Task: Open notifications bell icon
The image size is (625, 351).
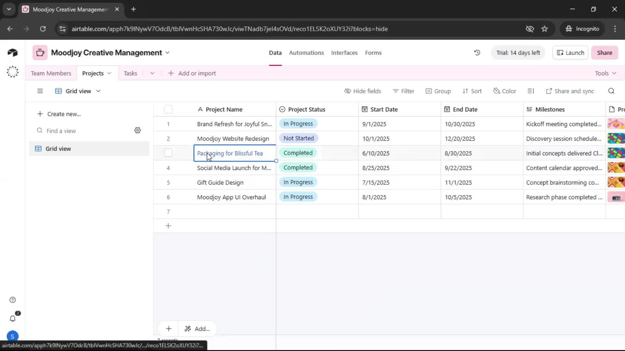Action: tap(13, 318)
